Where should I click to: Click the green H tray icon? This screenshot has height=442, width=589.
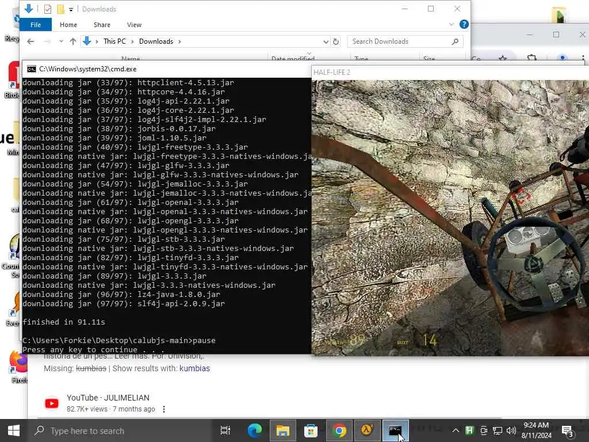[469, 430]
